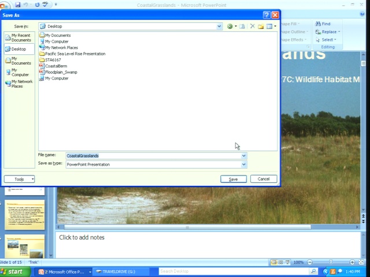Open the Tools dropdown button
This screenshot has width=370, height=277.
pyautogui.click(x=19, y=179)
